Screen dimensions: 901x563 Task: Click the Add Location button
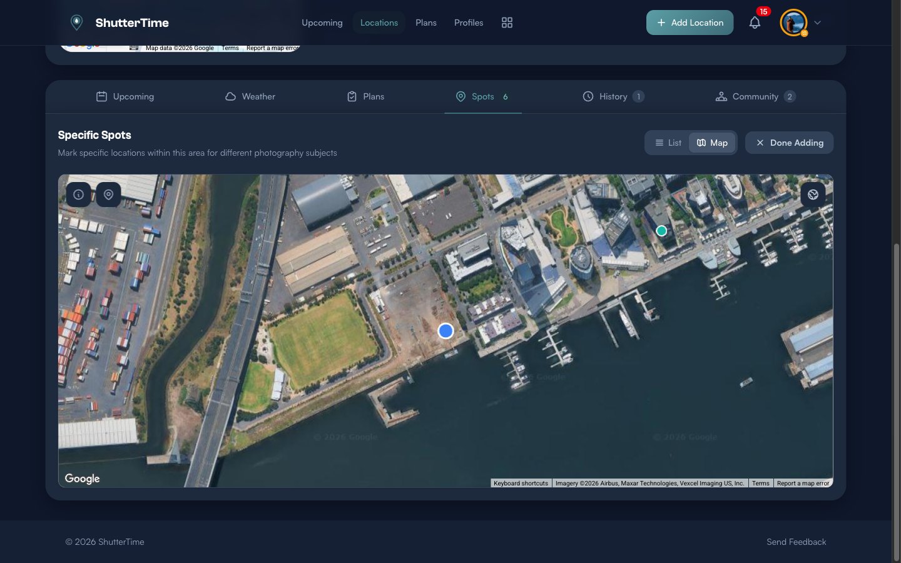690,23
